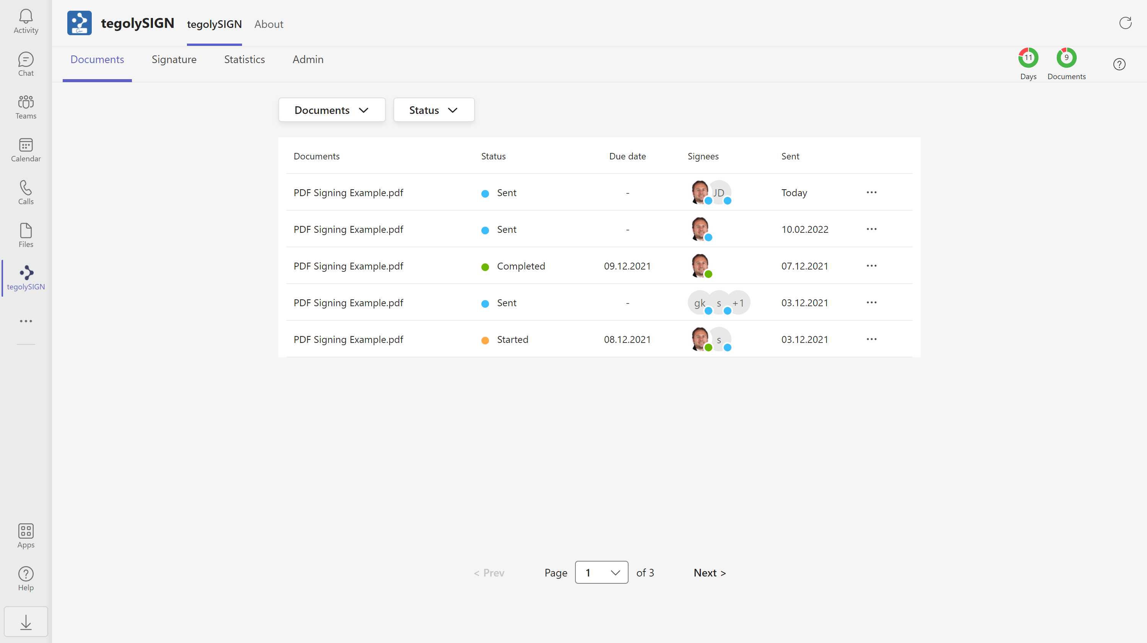Open the Files sidebar icon
The width and height of the screenshot is (1147, 643).
tap(26, 235)
